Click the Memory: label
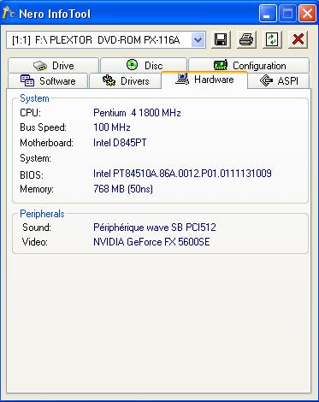The width and height of the screenshot is (319, 402). pyautogui.click(x=37, y=189)
